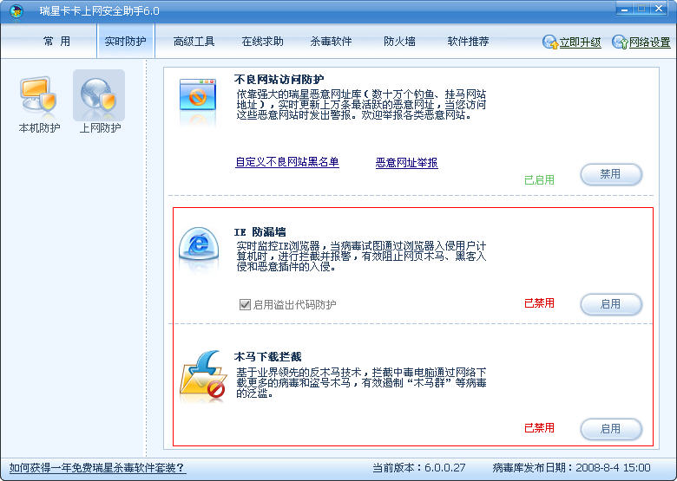Open the 防火墙 tab
Viewport: 677px width, 481px height.
coord(399,42)
